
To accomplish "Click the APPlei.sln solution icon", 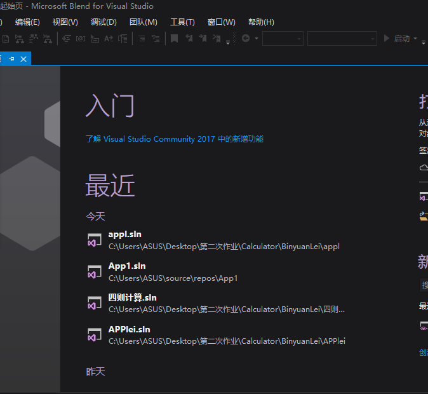I will (95, 335).
